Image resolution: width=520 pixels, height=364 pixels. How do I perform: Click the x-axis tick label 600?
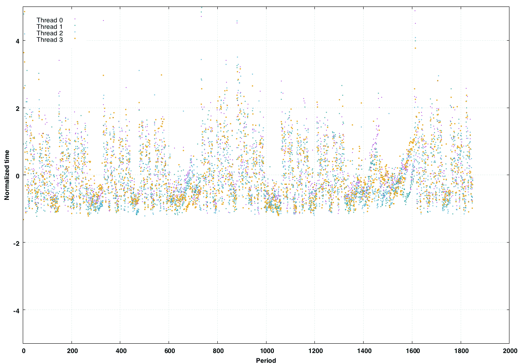coord(169,350)
